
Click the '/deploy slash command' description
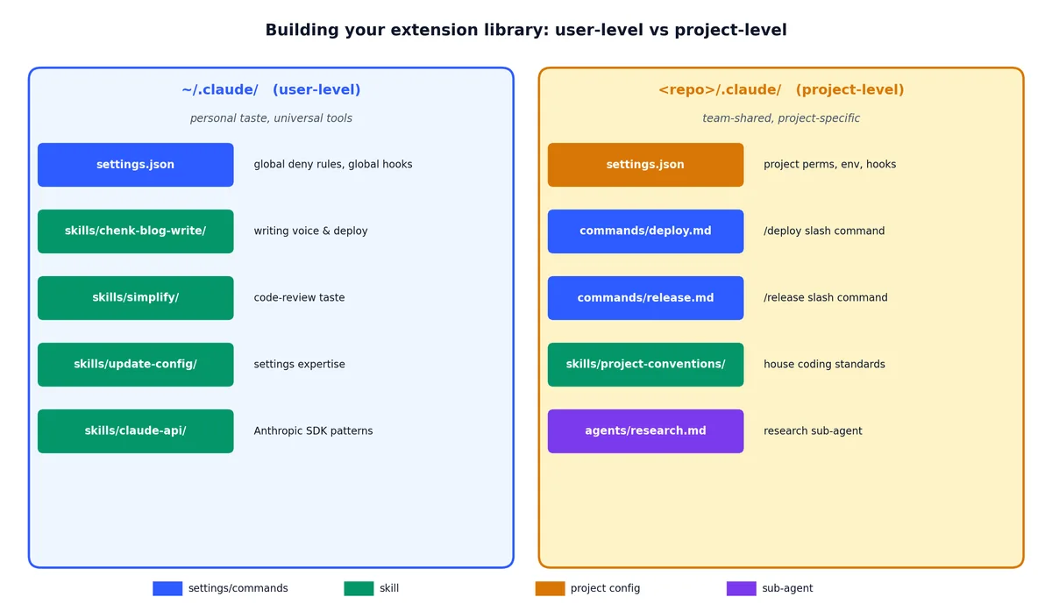pyautogui.click(x=824, y=231)
